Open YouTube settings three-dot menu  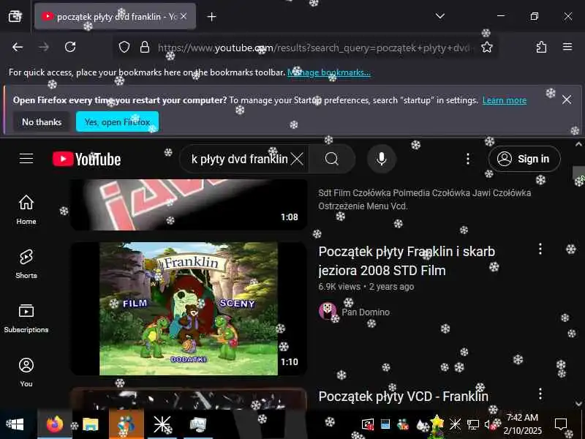coord(468,159)
